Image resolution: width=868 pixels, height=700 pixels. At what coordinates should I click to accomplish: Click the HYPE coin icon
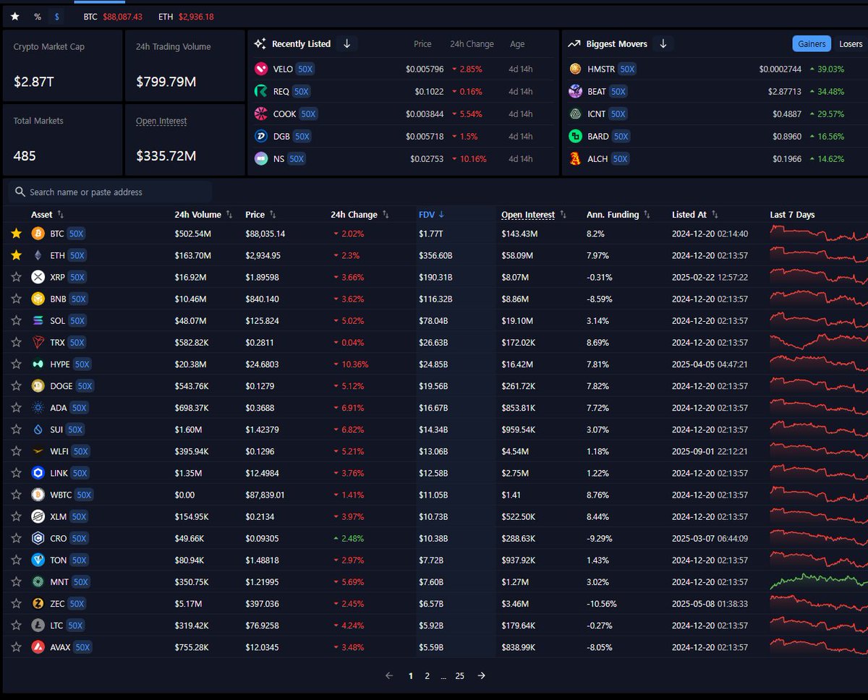[x=38, y=364]
